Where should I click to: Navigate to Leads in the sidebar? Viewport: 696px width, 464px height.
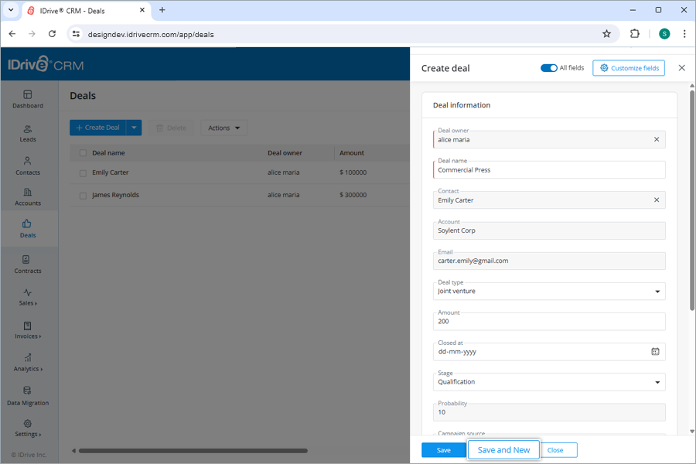(x=28, y=134)
